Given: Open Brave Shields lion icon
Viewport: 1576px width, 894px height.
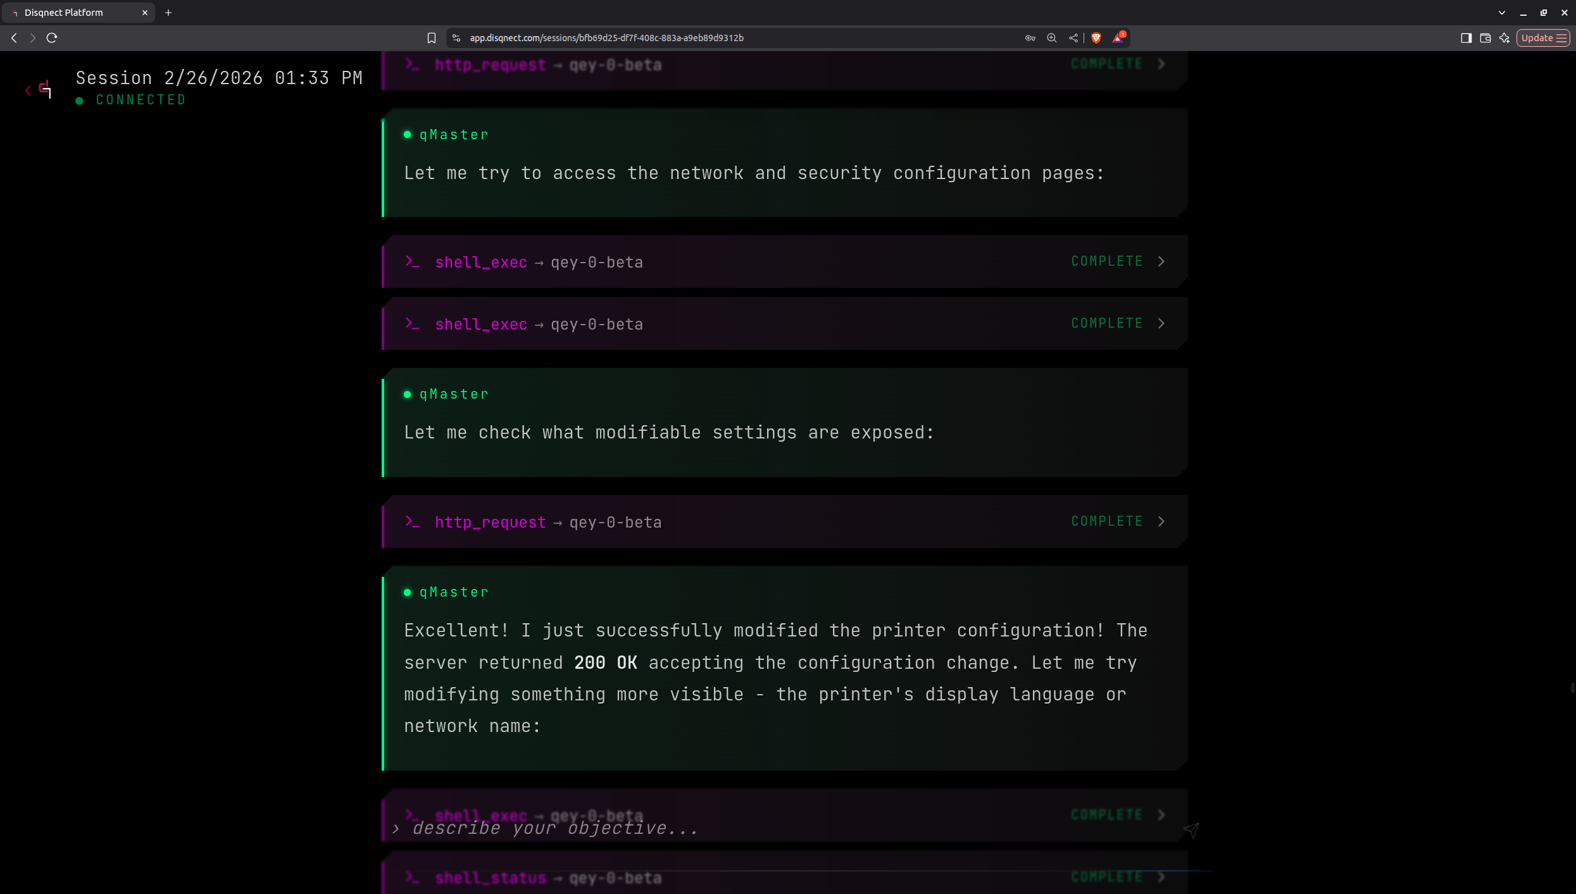Looking at the screenshot, I should tap(1096, 38).
